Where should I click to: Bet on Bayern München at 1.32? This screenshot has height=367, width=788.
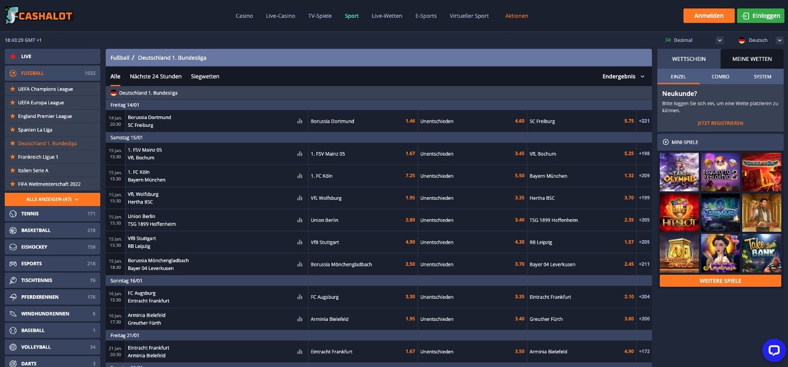point(582,176)
